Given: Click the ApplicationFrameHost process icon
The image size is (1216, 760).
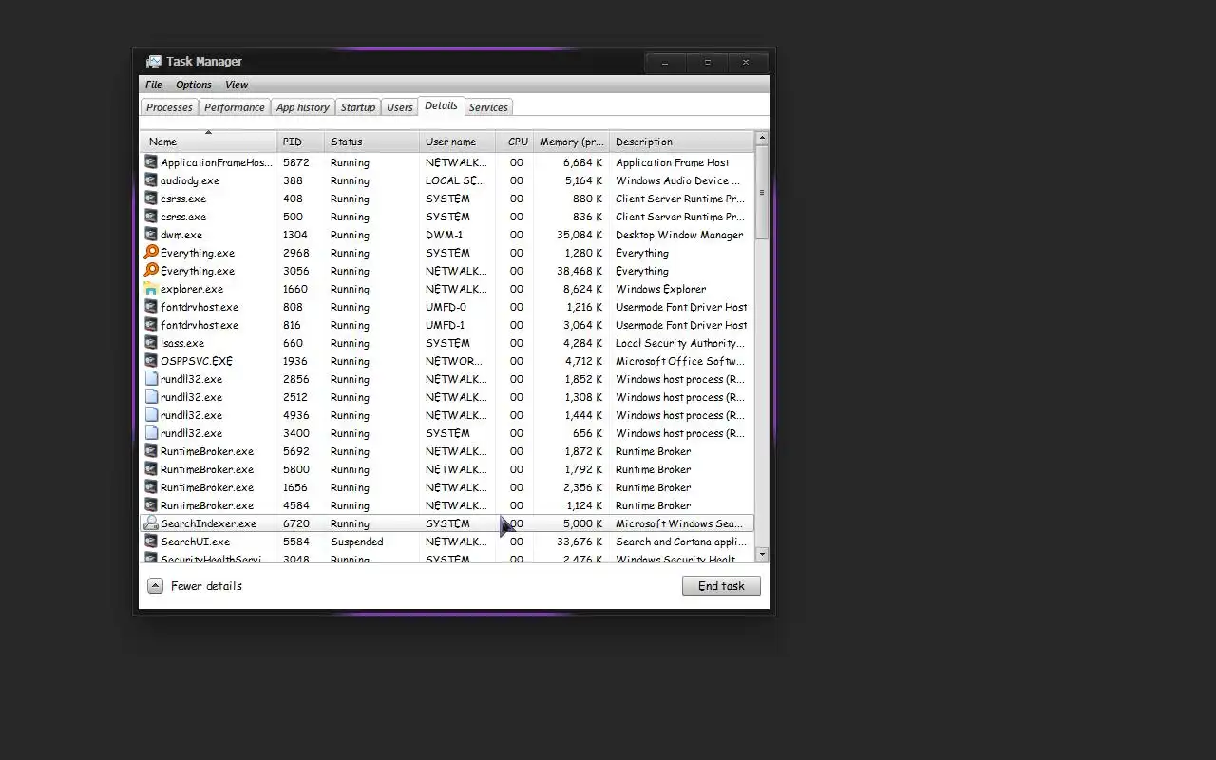Looking at the screenshot, I should (150, 162).
